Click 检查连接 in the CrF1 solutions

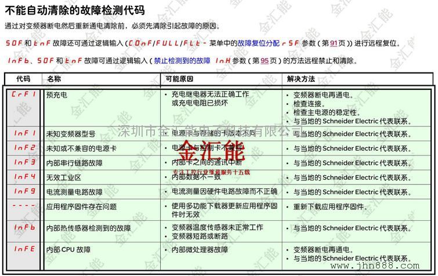coord(309,104)
